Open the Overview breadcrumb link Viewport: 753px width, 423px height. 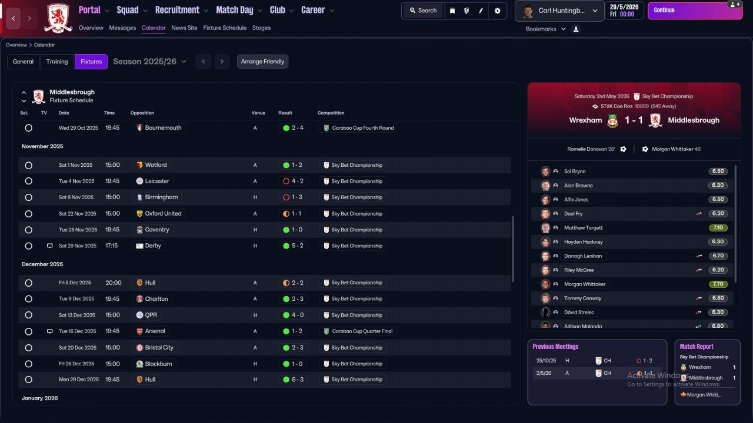(16, 45)
